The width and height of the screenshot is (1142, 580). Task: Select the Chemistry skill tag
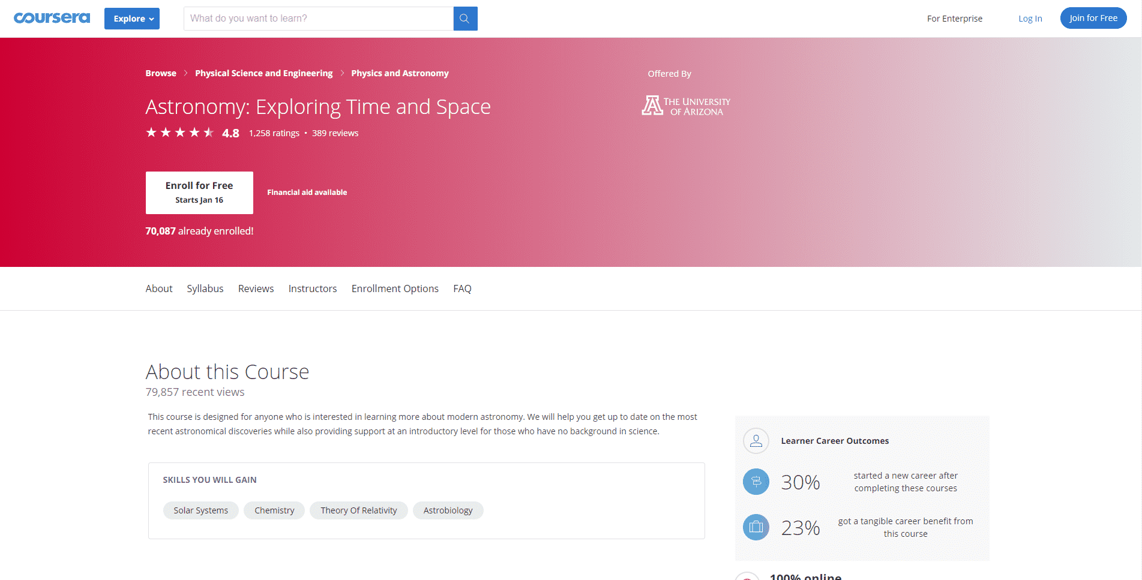point(274,510)
